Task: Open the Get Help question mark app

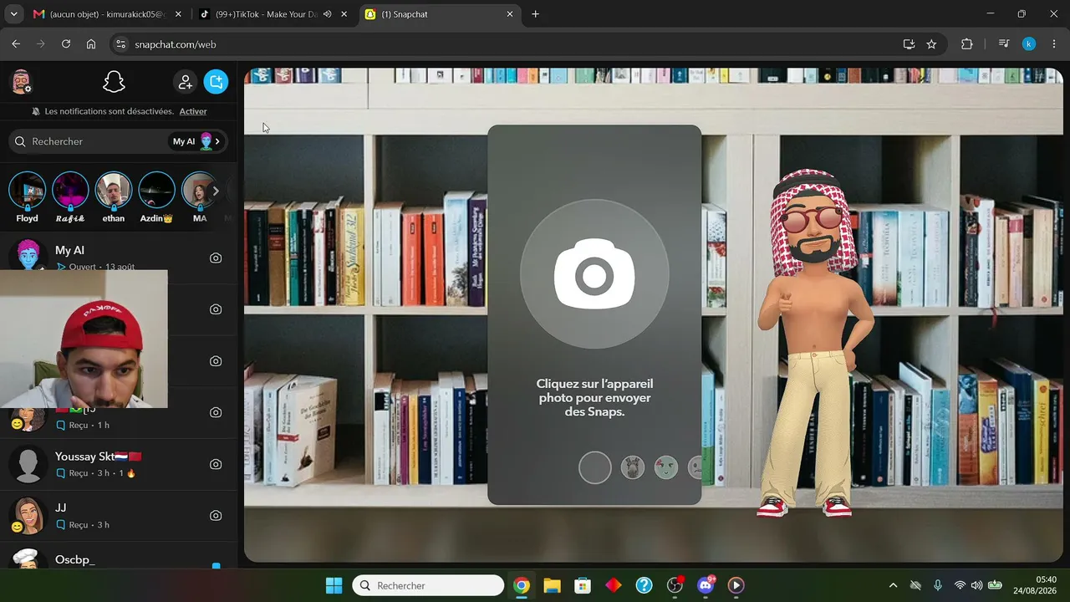Action: point(644,585)
